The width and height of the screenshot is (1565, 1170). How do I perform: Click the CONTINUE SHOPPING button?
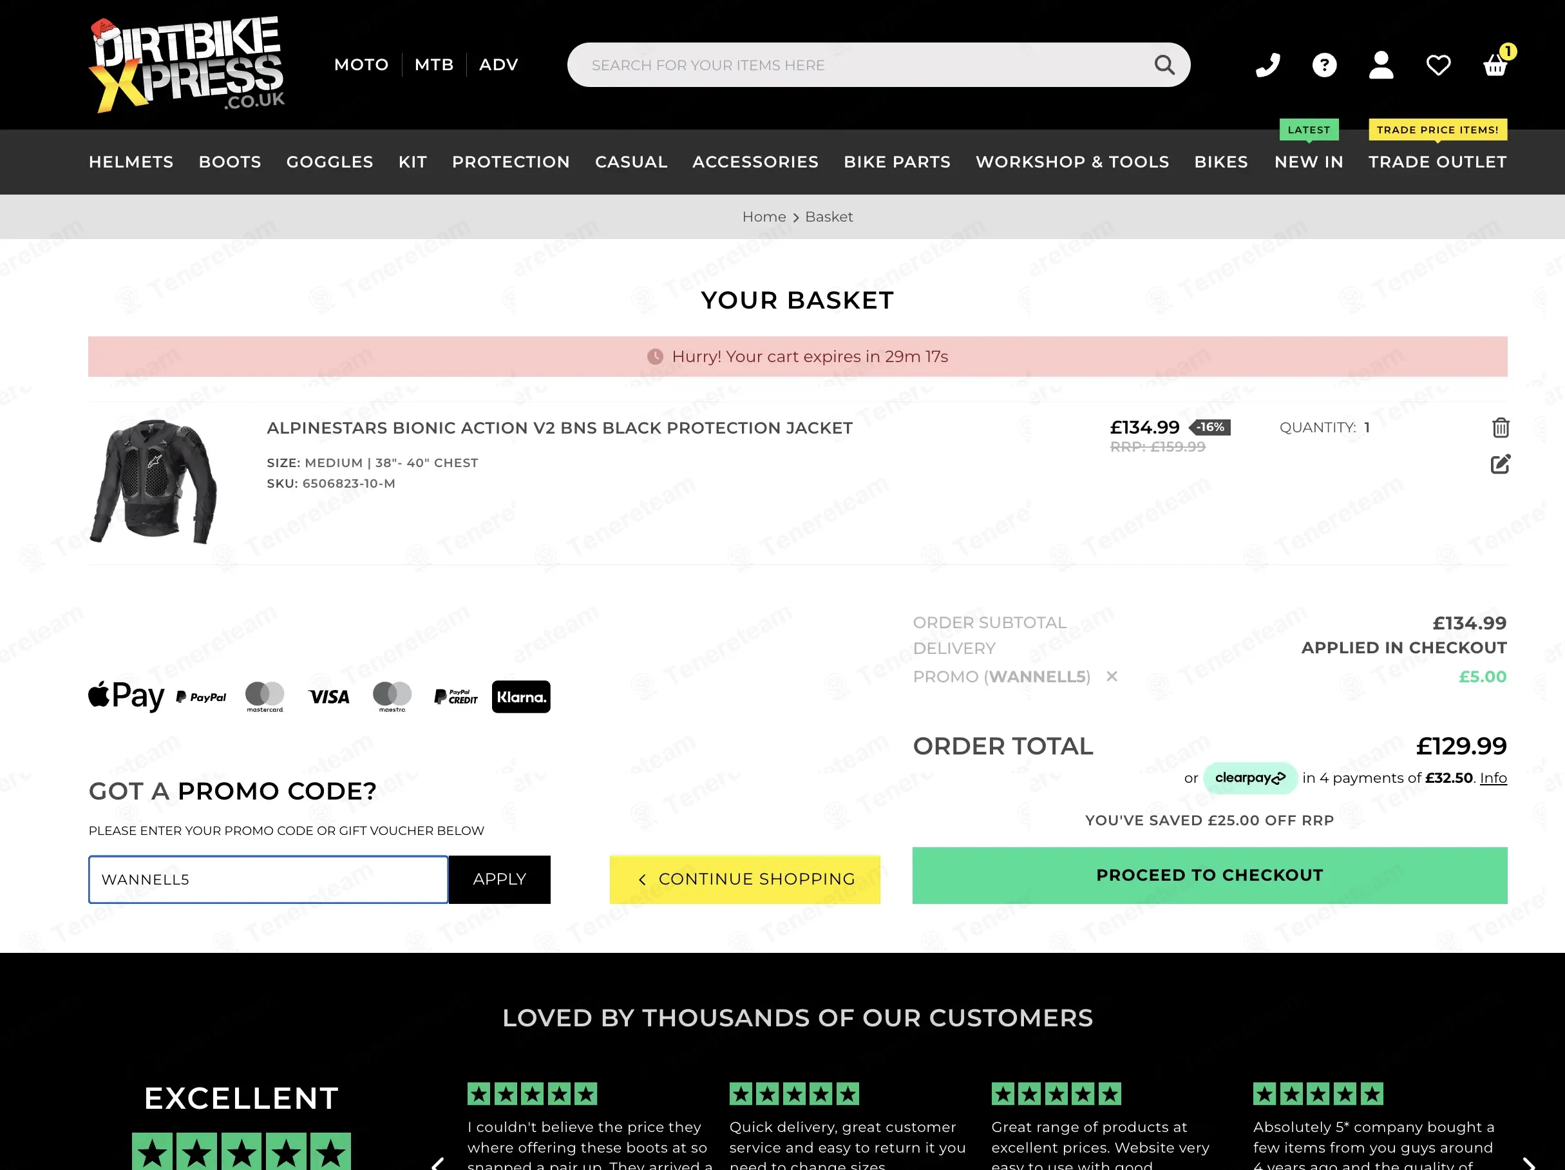[x=745, y=879]
